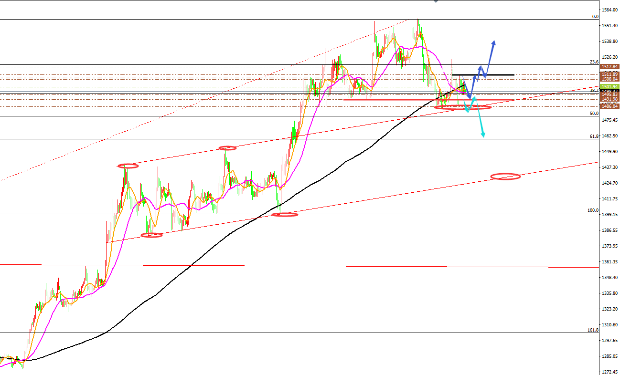Click the Fibonacci 161.8 level label
The height and width of the screenshot is (375, 620).
593,330
